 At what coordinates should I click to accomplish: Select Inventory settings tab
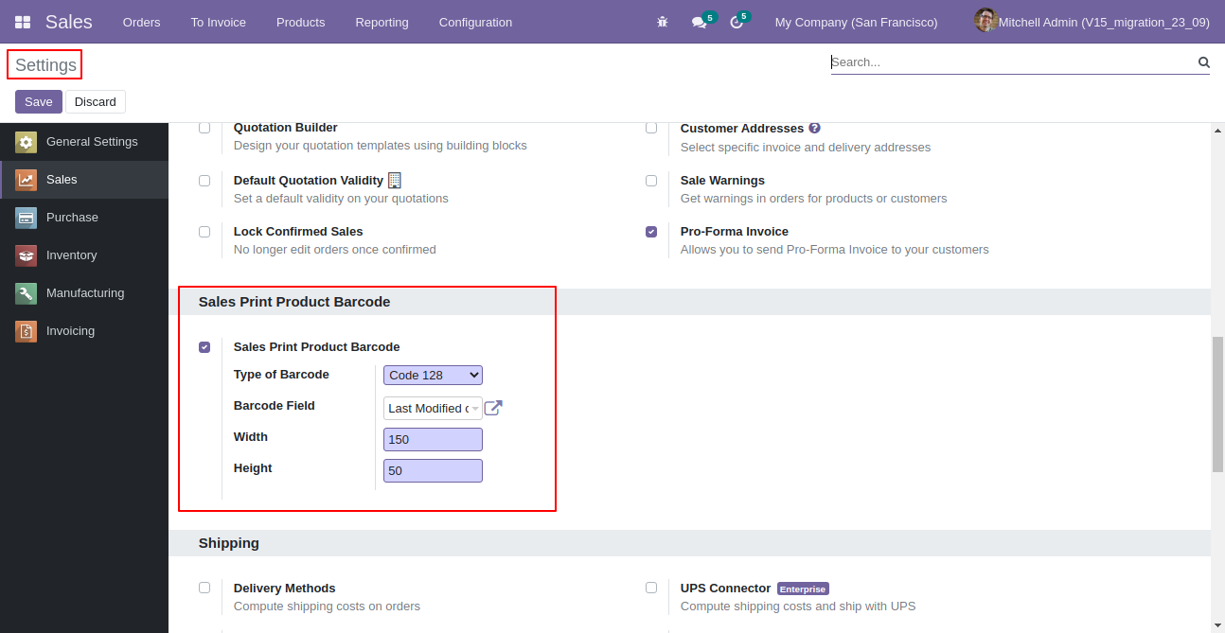coord(84,255)
